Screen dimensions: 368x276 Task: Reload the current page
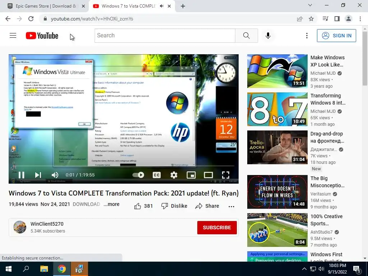pos(31,19)
